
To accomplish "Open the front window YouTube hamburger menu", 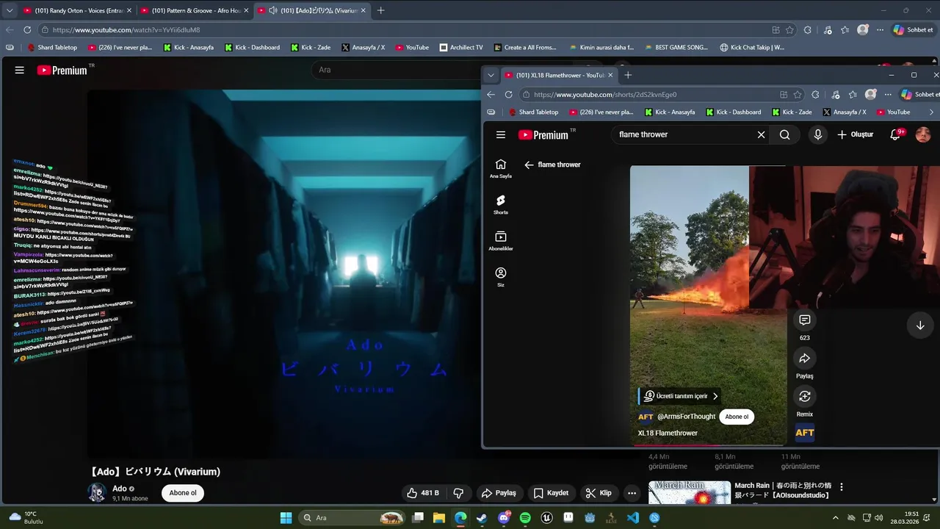I will tap(501, 134).
